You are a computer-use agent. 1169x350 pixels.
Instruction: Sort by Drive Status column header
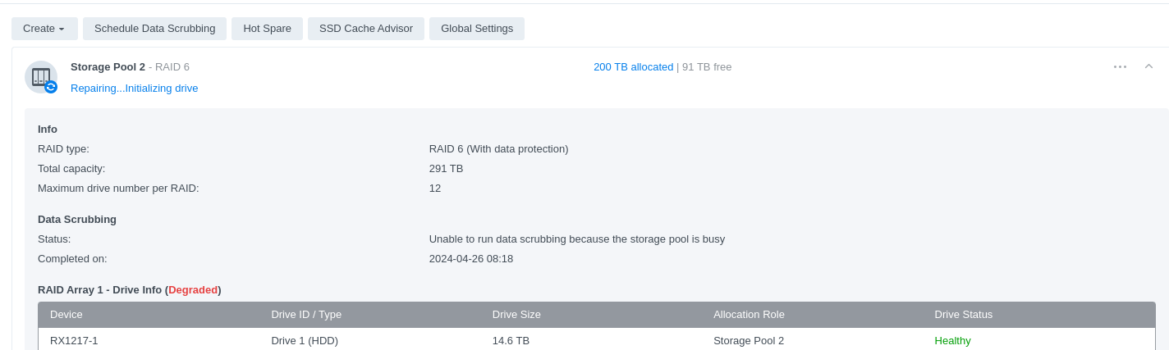coord(963,315)
